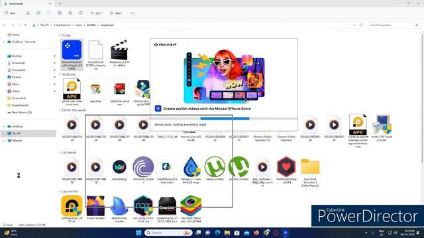Add a new File Explorer tab
Viewport: 424px width, 238px height.
pos(60,4)
